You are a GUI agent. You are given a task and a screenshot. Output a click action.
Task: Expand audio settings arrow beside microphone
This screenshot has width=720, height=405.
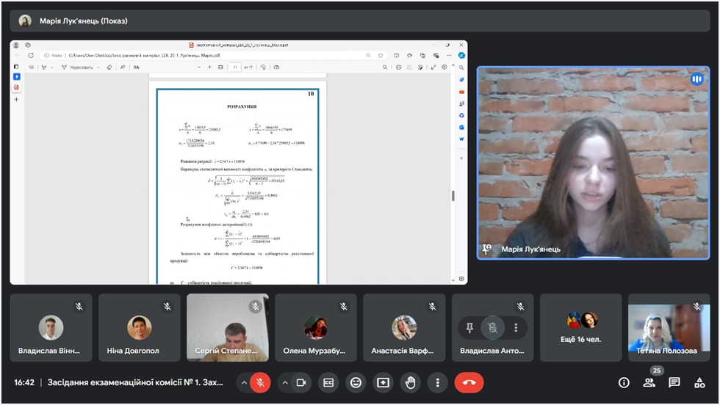(244, 382)
